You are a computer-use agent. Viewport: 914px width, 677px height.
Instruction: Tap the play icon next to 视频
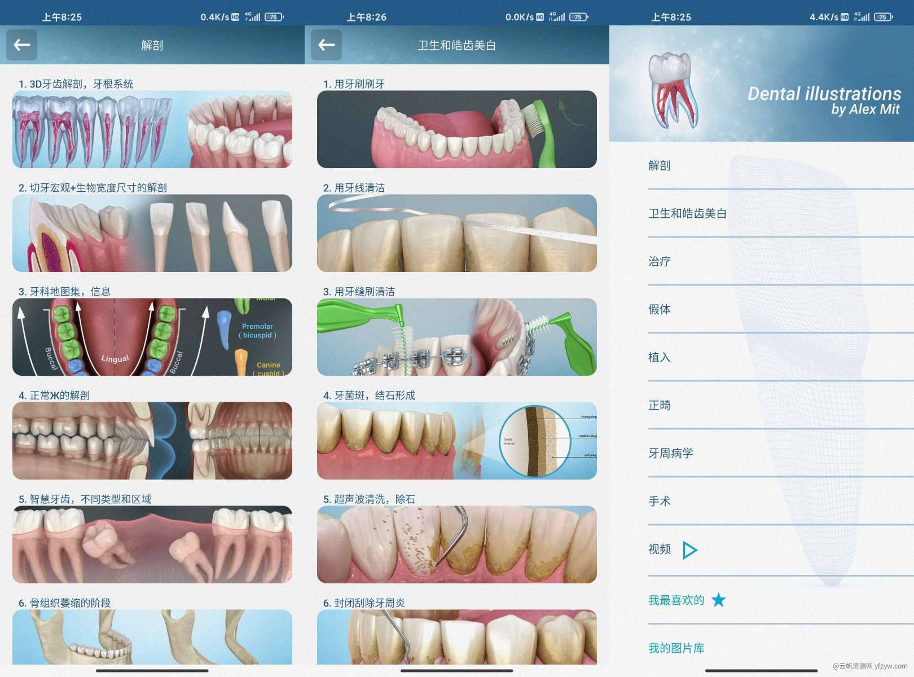(x=689, y=549)
